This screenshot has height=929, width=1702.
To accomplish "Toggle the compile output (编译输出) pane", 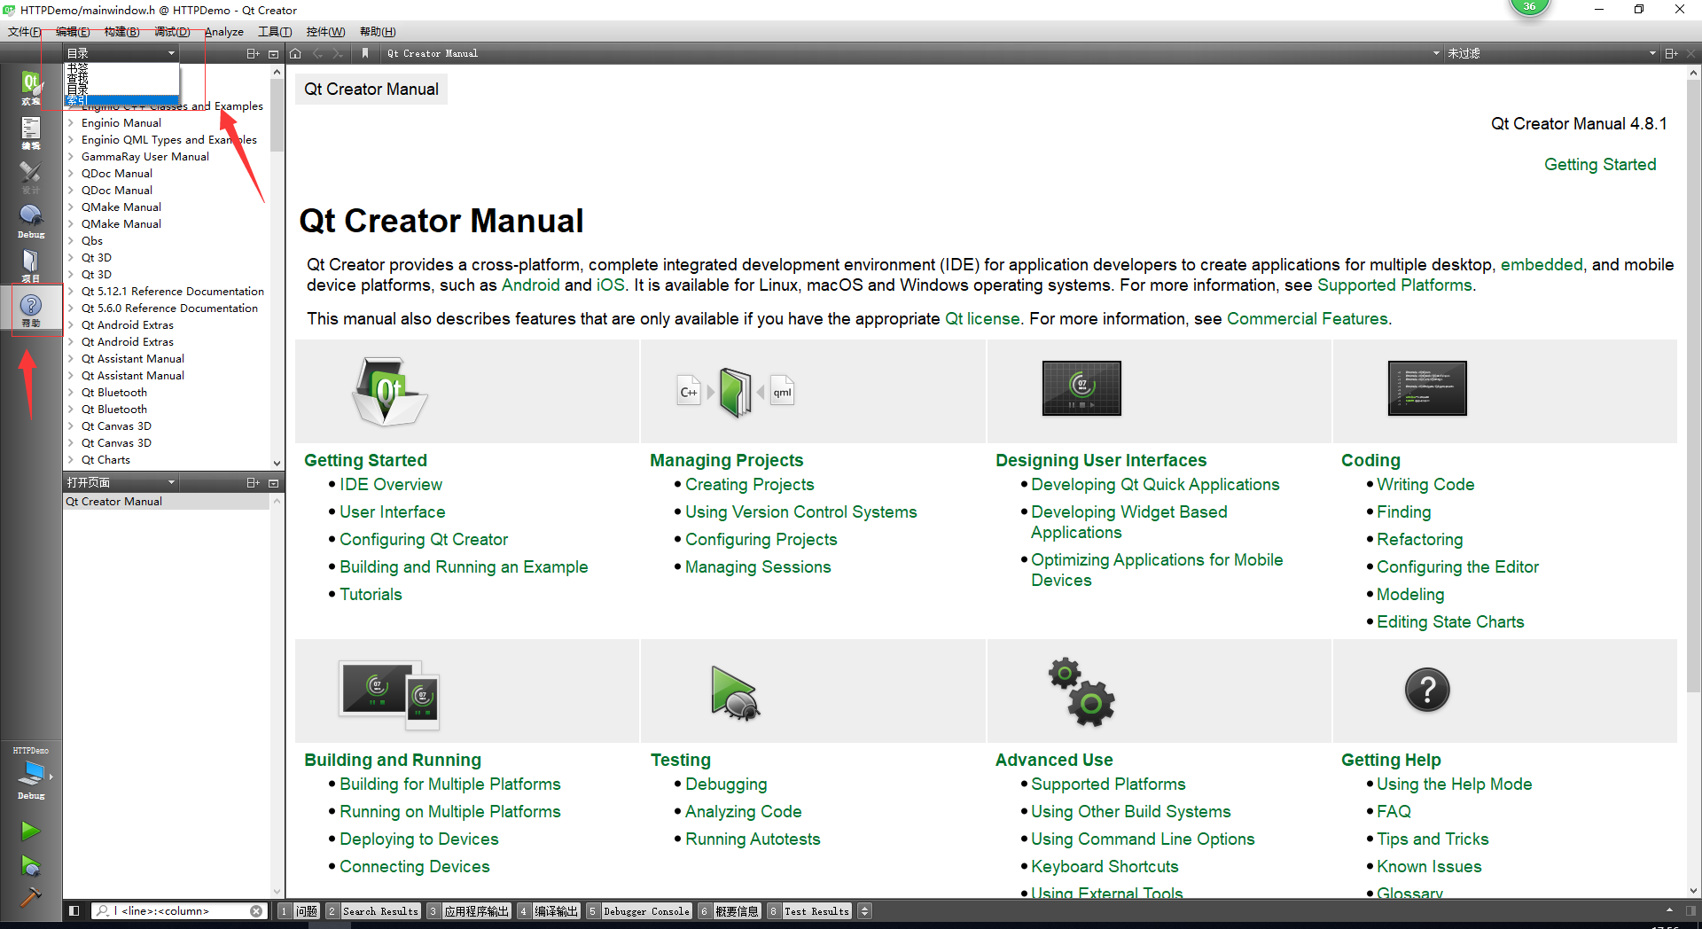I will point(549,910).
